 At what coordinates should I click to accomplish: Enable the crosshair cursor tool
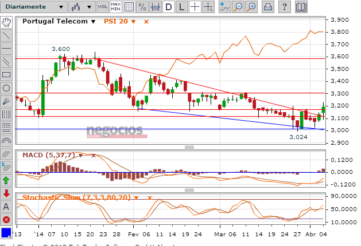point(195,7)
